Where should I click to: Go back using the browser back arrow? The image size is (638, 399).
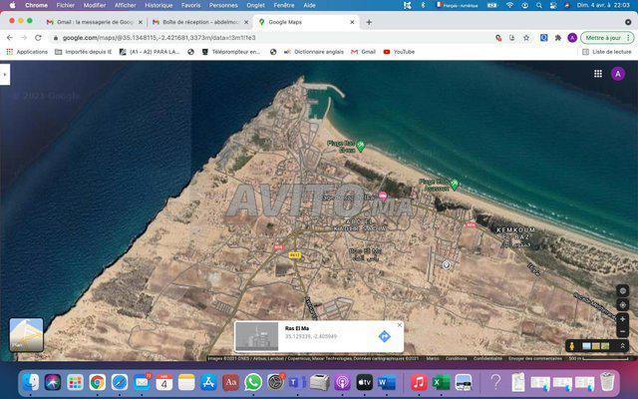(10, 38)
